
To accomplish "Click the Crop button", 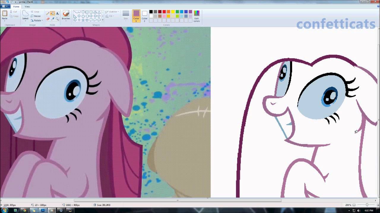I will pyautogui.click(x=35, y=12).
